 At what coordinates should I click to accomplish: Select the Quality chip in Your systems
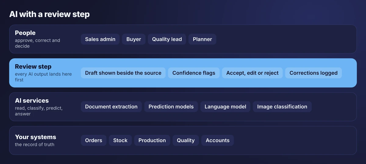tap(186, 140)
